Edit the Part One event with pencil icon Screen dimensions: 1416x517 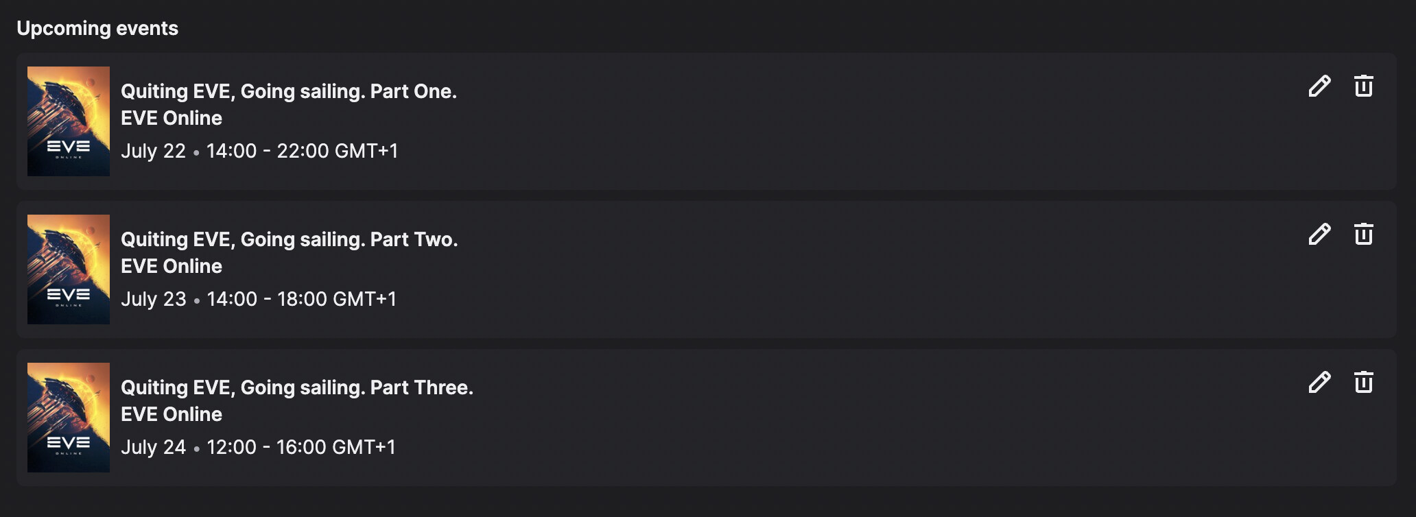click(1319, 86)
